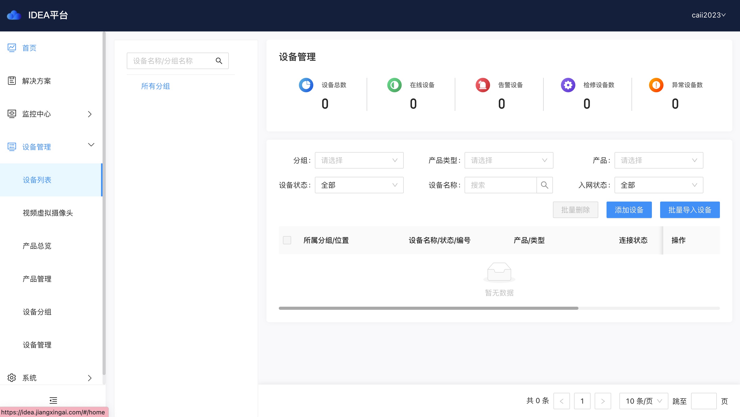The width and height of the screenshot is (740, 417).
Task: Click the 首页 chart icon in sidebar
Action: click(x=12, y=48)
